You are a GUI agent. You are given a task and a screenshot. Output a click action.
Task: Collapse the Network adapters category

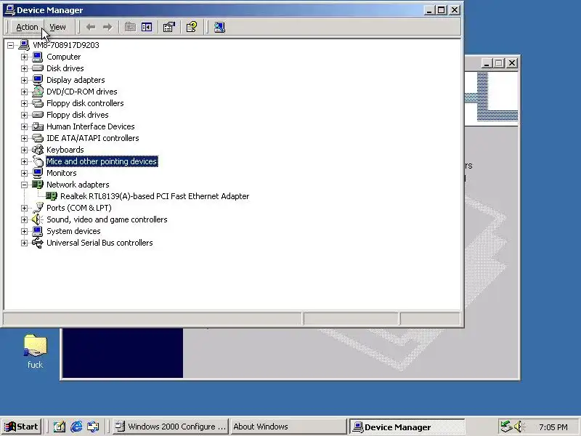[24, 185]
